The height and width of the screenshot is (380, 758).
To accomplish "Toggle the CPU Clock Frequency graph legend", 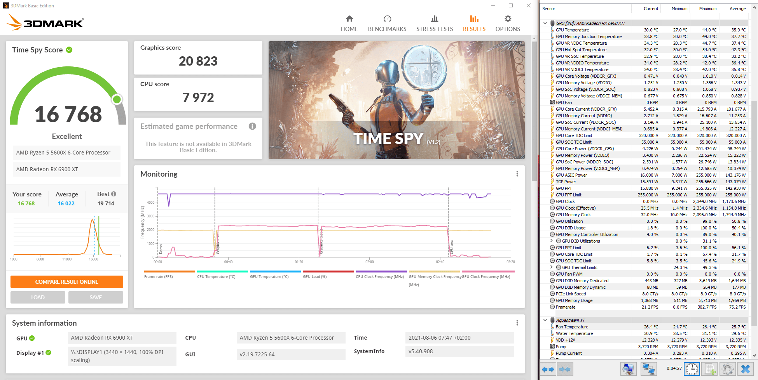I will point(381,274).
